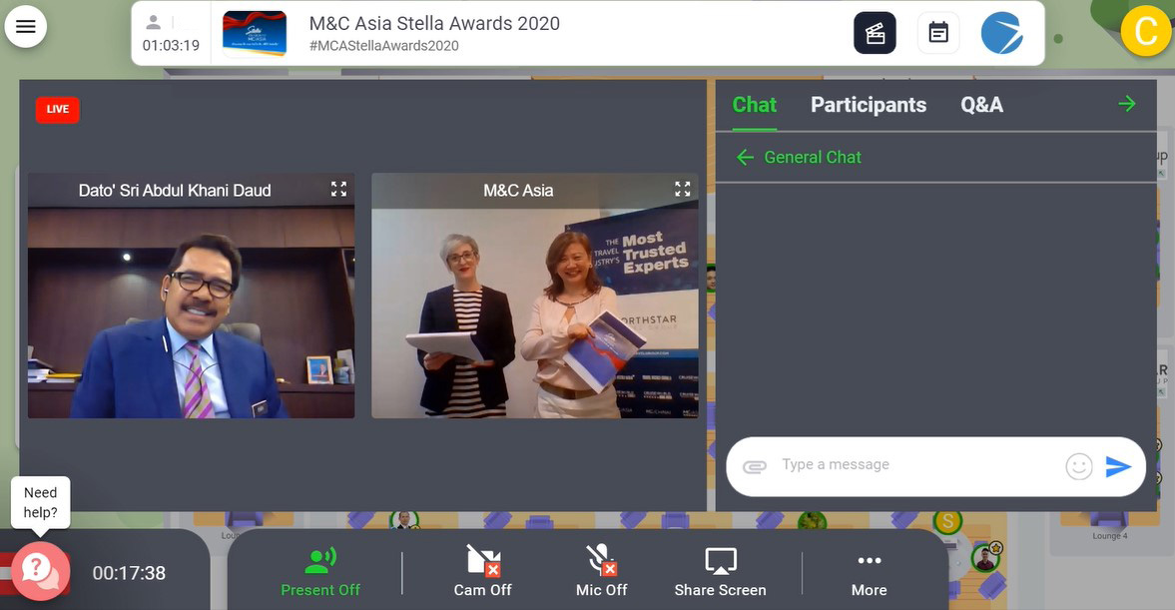Viewport: 1175px width, 610px height.
Task: Select Dato' Sri Abdul Khani Daud video
Action: [191, 296]
